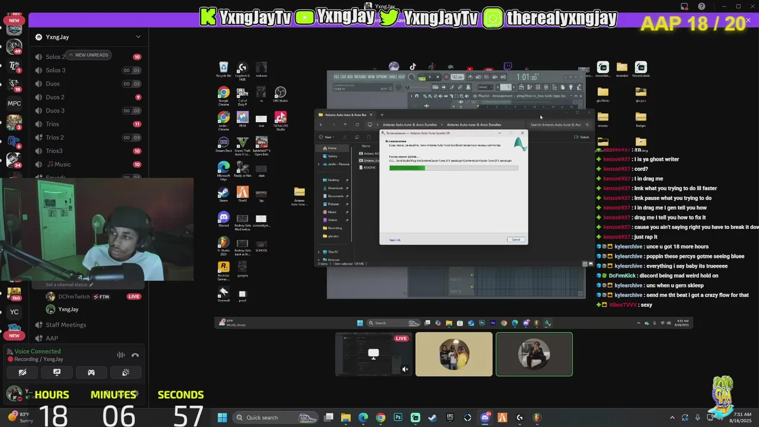Select the Google Chrome desktop icon

point(224,96)
